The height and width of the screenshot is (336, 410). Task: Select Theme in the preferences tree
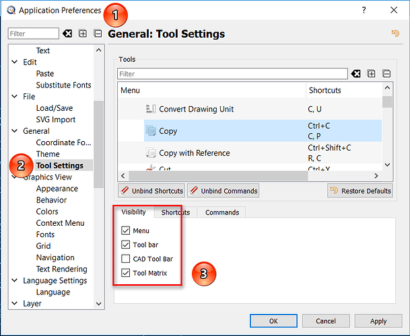tap(48, 154)
